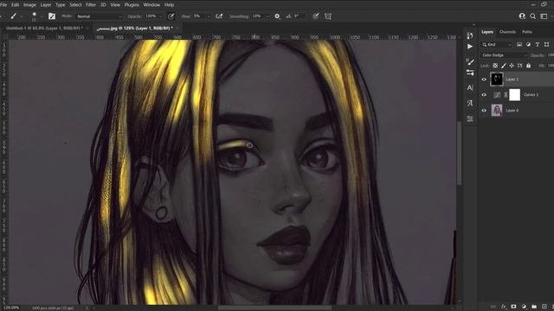Toggle pressure for opacity icon
The height and width of the screenshot is (311, 554).
pyautogui.click(x=171, y=16)
